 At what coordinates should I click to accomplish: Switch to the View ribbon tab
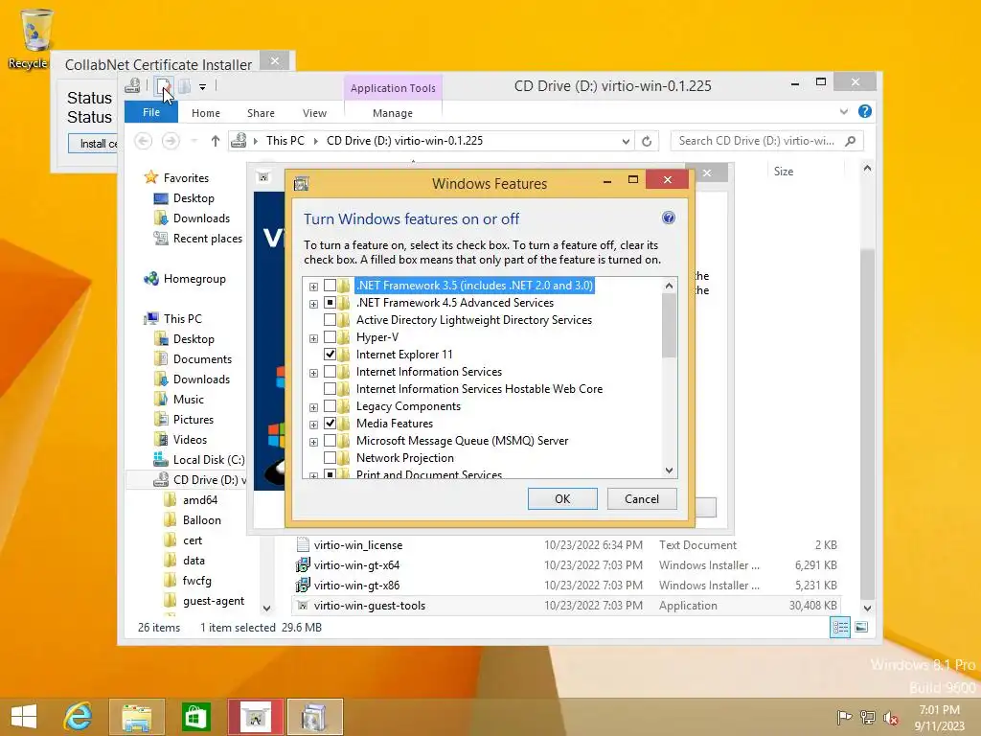pyautogui.click(x=314, y=113)
